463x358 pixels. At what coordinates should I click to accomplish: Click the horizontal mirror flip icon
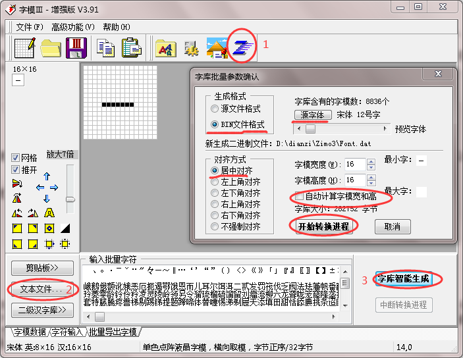(17, 197)
